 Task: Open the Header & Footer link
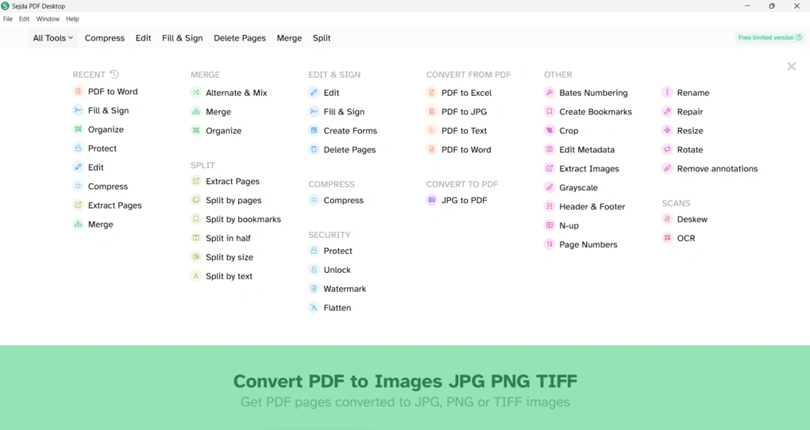(x=592, y=206)
